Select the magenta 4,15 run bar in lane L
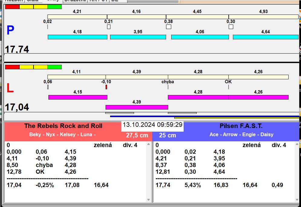 [78, 97]
